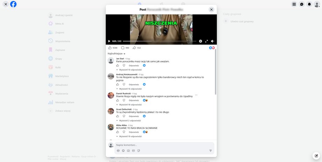Dislike Abba Abba's comment

click(x=124, y=132)
